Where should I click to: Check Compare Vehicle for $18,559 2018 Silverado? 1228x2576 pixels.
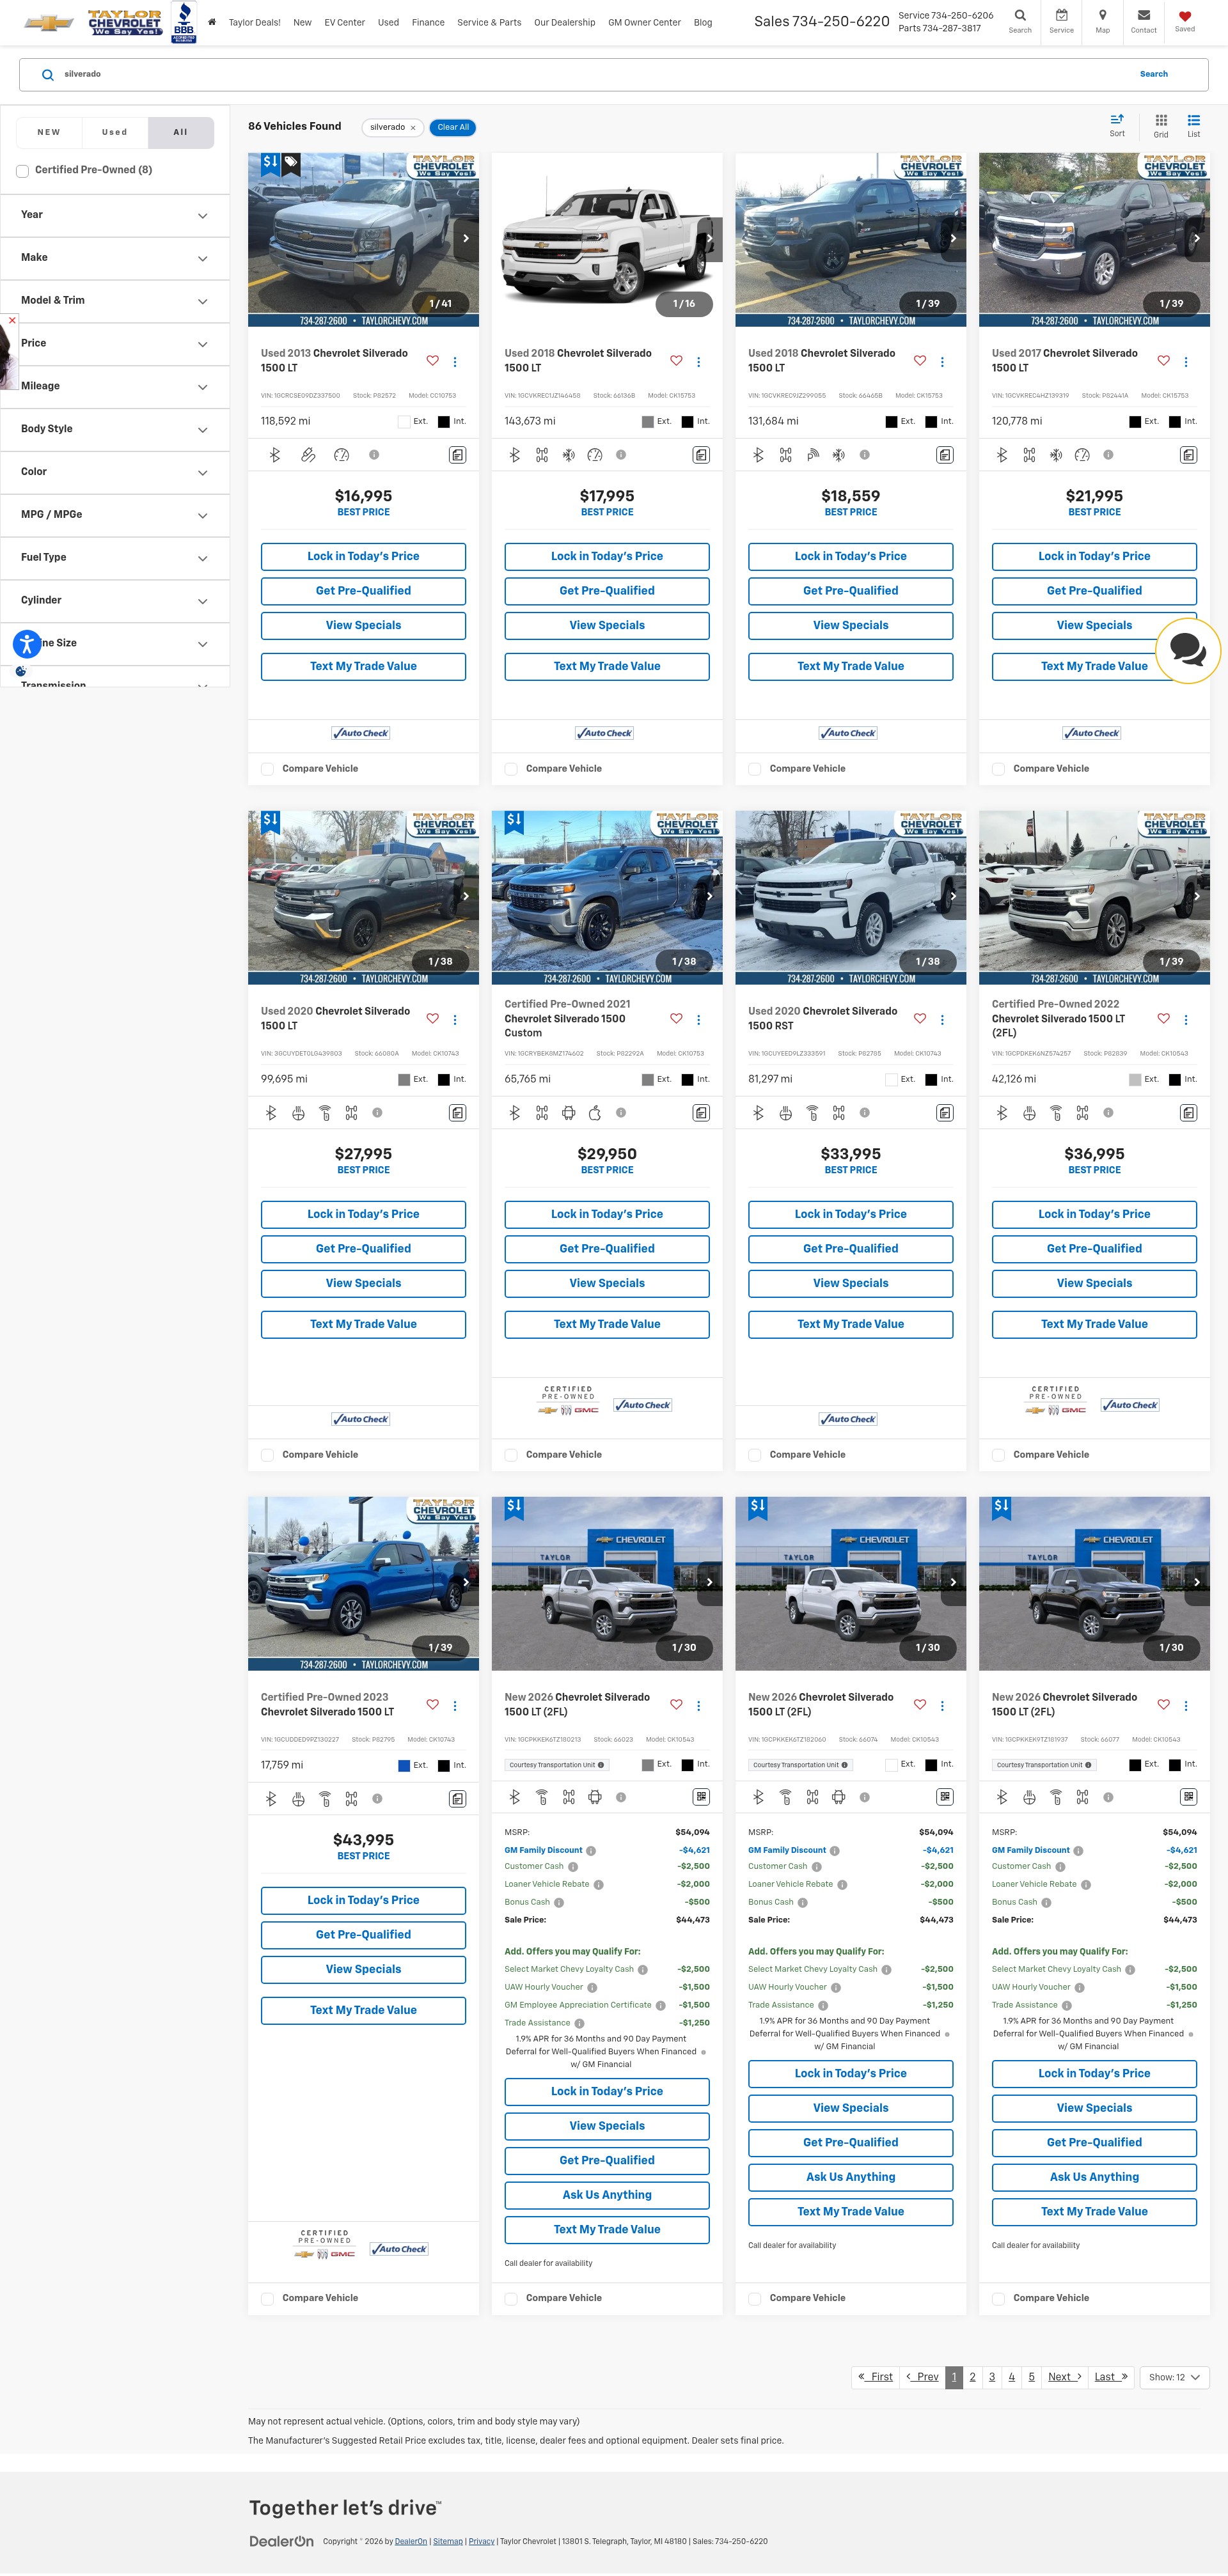(x=755, y=769)
